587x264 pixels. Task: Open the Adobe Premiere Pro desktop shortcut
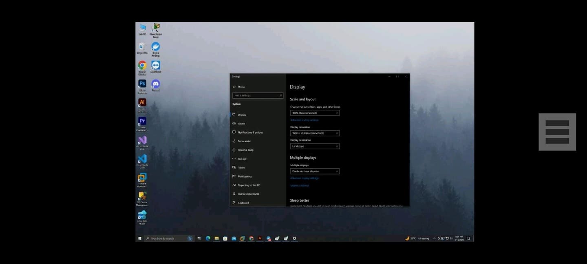pyautogui.click(x=142, y=124)
